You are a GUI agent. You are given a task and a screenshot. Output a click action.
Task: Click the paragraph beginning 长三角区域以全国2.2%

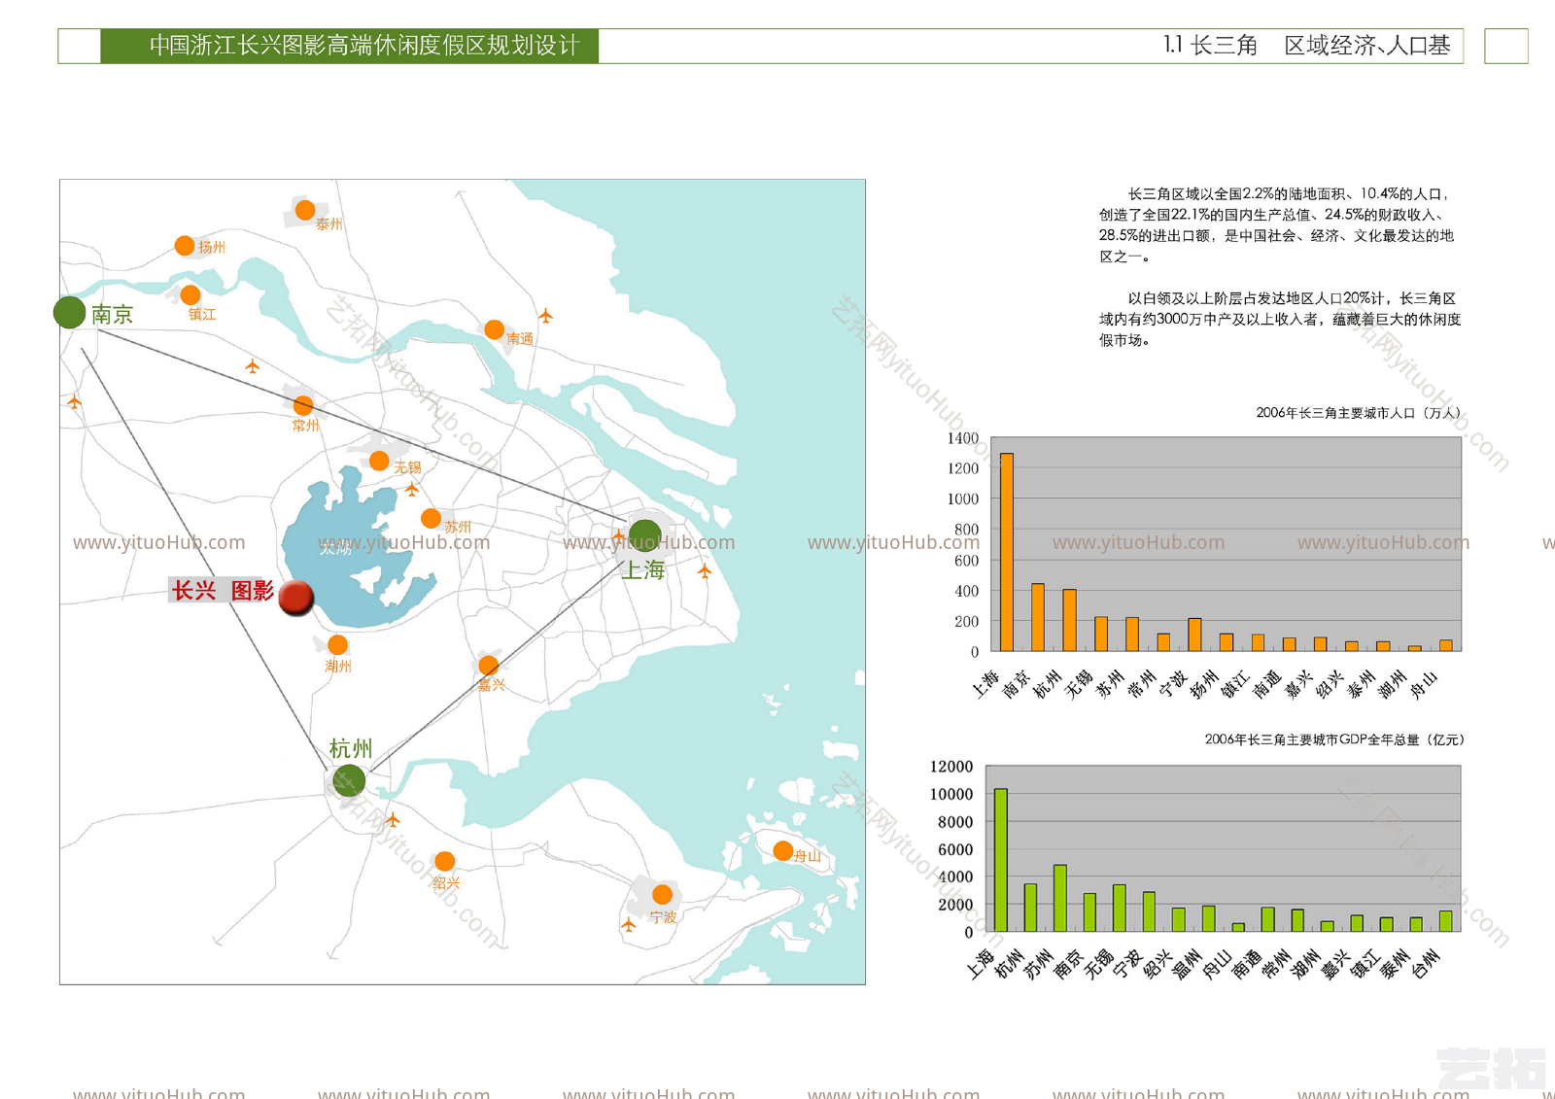[x=1277, y=225]
